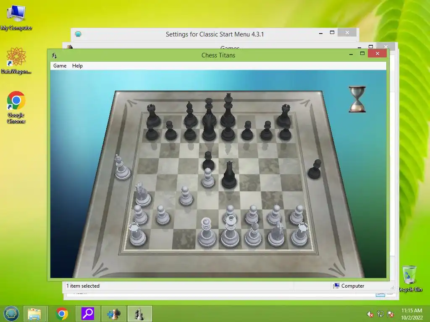The height and width of the screenshot is (322, 430).
Task: Close the Classic Start Menu settings window
Action: [x=347, y=32]
